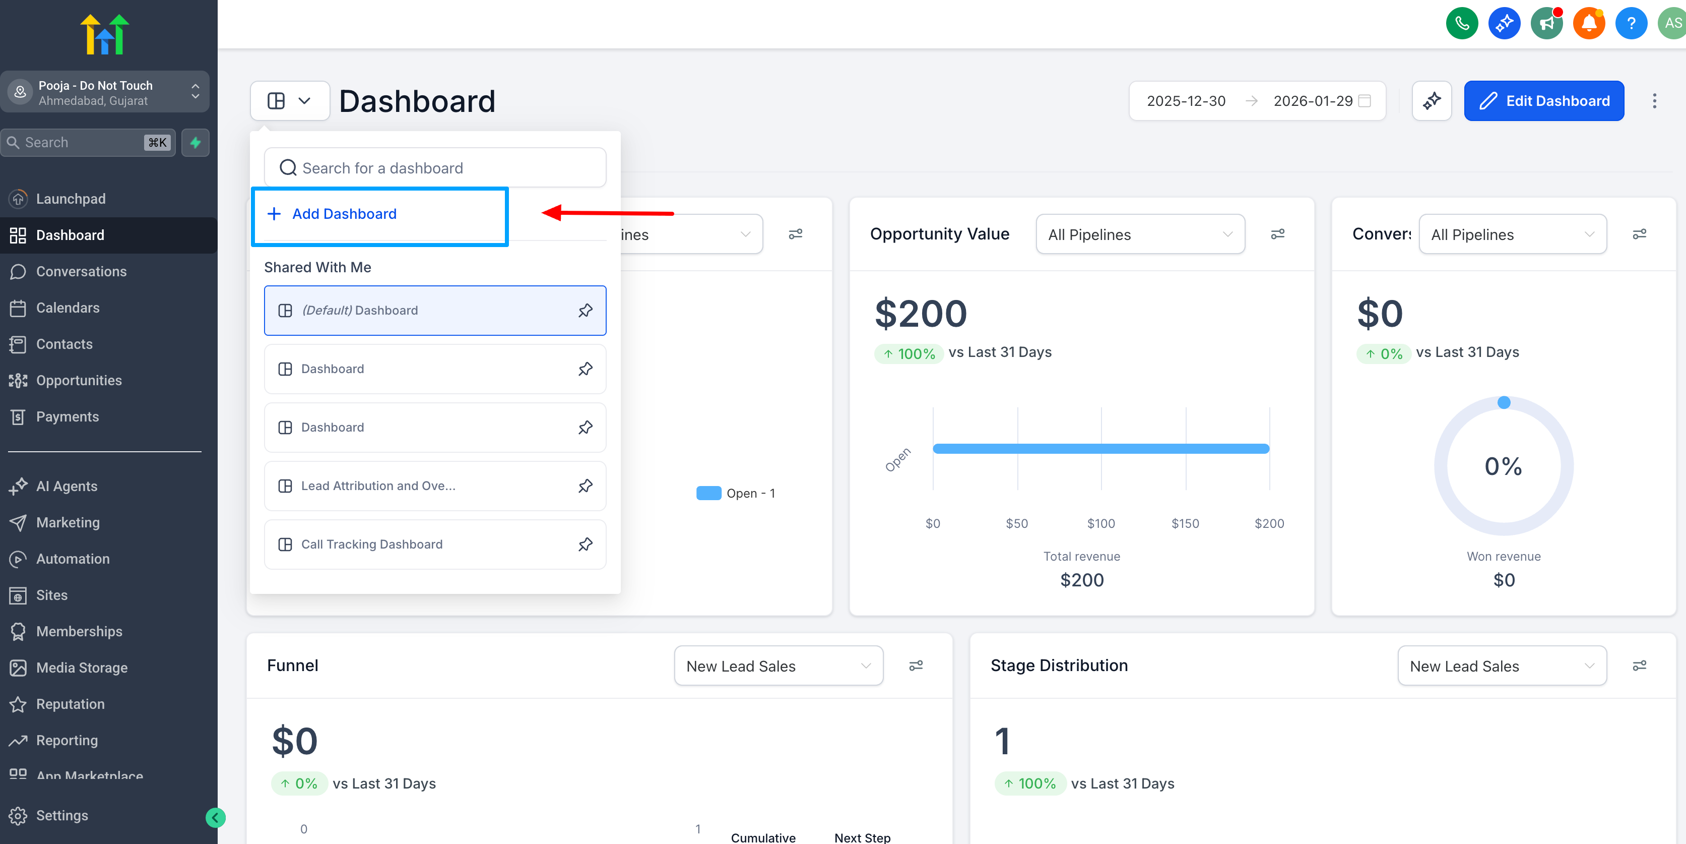The height and width of the screenshot is (844, 1686).
Task: Click the Search for a dashboard field
Action: (x=434, y=168)
